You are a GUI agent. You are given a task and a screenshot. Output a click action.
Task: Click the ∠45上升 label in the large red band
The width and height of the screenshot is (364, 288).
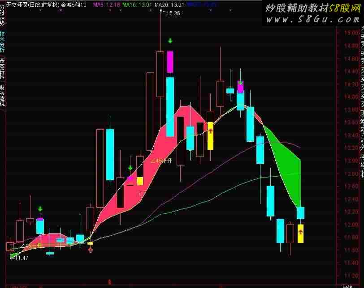[161, 161]
